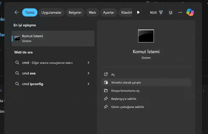The width and height of the screenshot is (208, 134).
Task: Expand the chevron next to cmd exe
Action: pos(89,73)
